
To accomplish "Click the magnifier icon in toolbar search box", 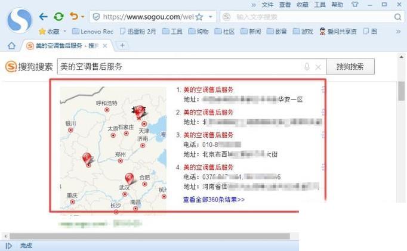I will (397, 17).
